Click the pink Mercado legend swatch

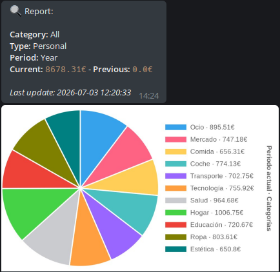pyautogui.click(x=175, y=139)
